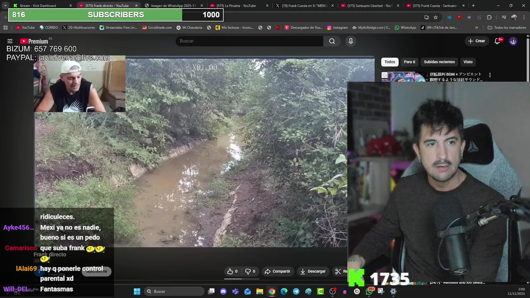Switch to Stream - Kick Dashboard tab
Screen dimensions: 530x298
click(42, 6)
